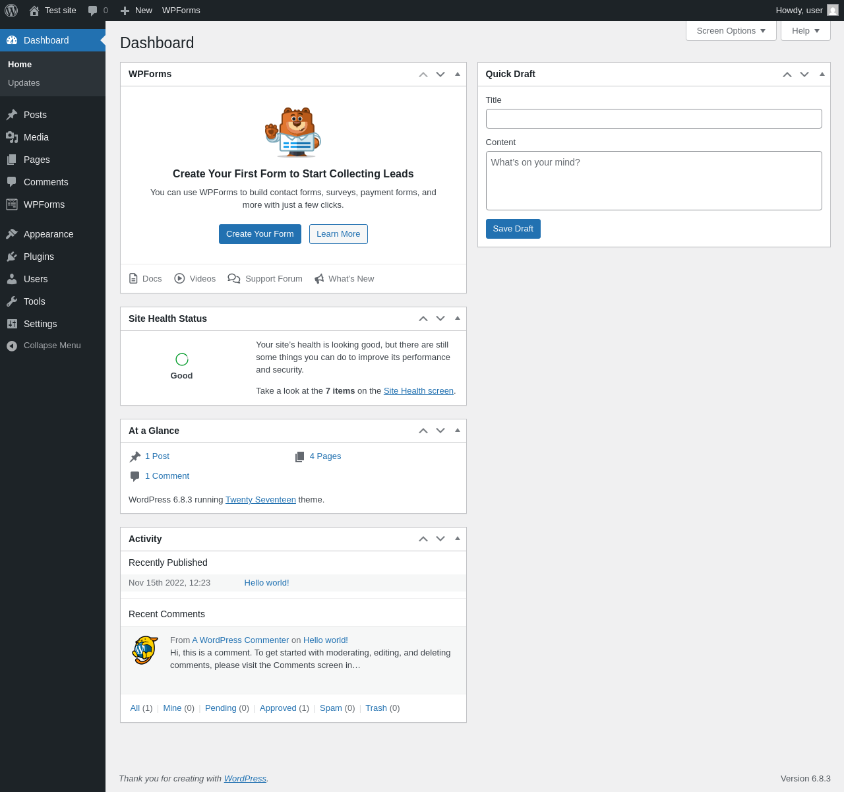The height and width of the screenshot is (792, 844).
Task: Focus the Quick Draft Content textarea
Action: pos(654,181)
